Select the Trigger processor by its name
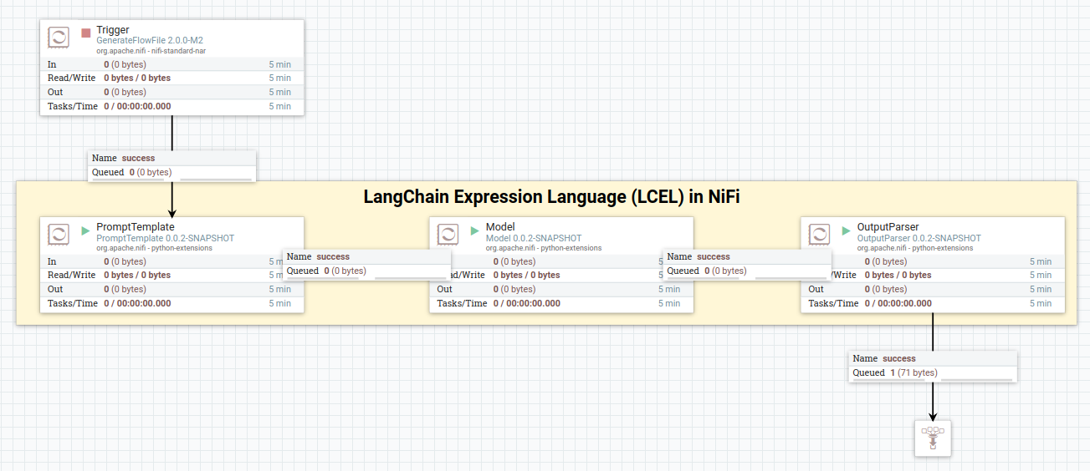The image size is (1090, 471). pos(113,30)
